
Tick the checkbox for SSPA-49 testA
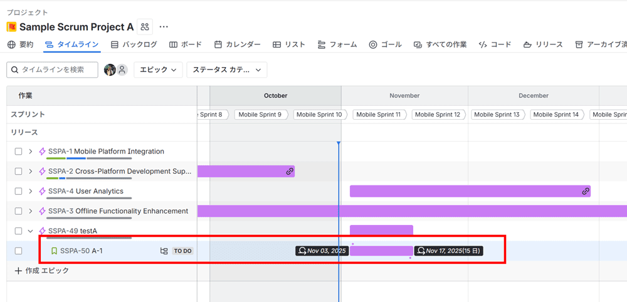(18, 231)
